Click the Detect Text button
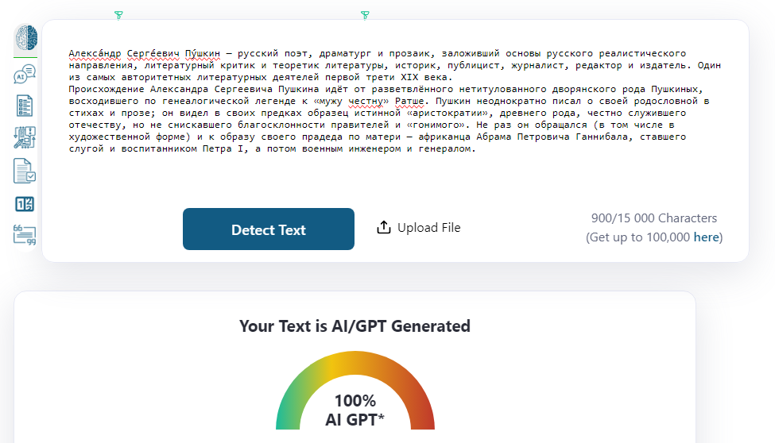The image size is (775, 443). click(x=269, y=229)
